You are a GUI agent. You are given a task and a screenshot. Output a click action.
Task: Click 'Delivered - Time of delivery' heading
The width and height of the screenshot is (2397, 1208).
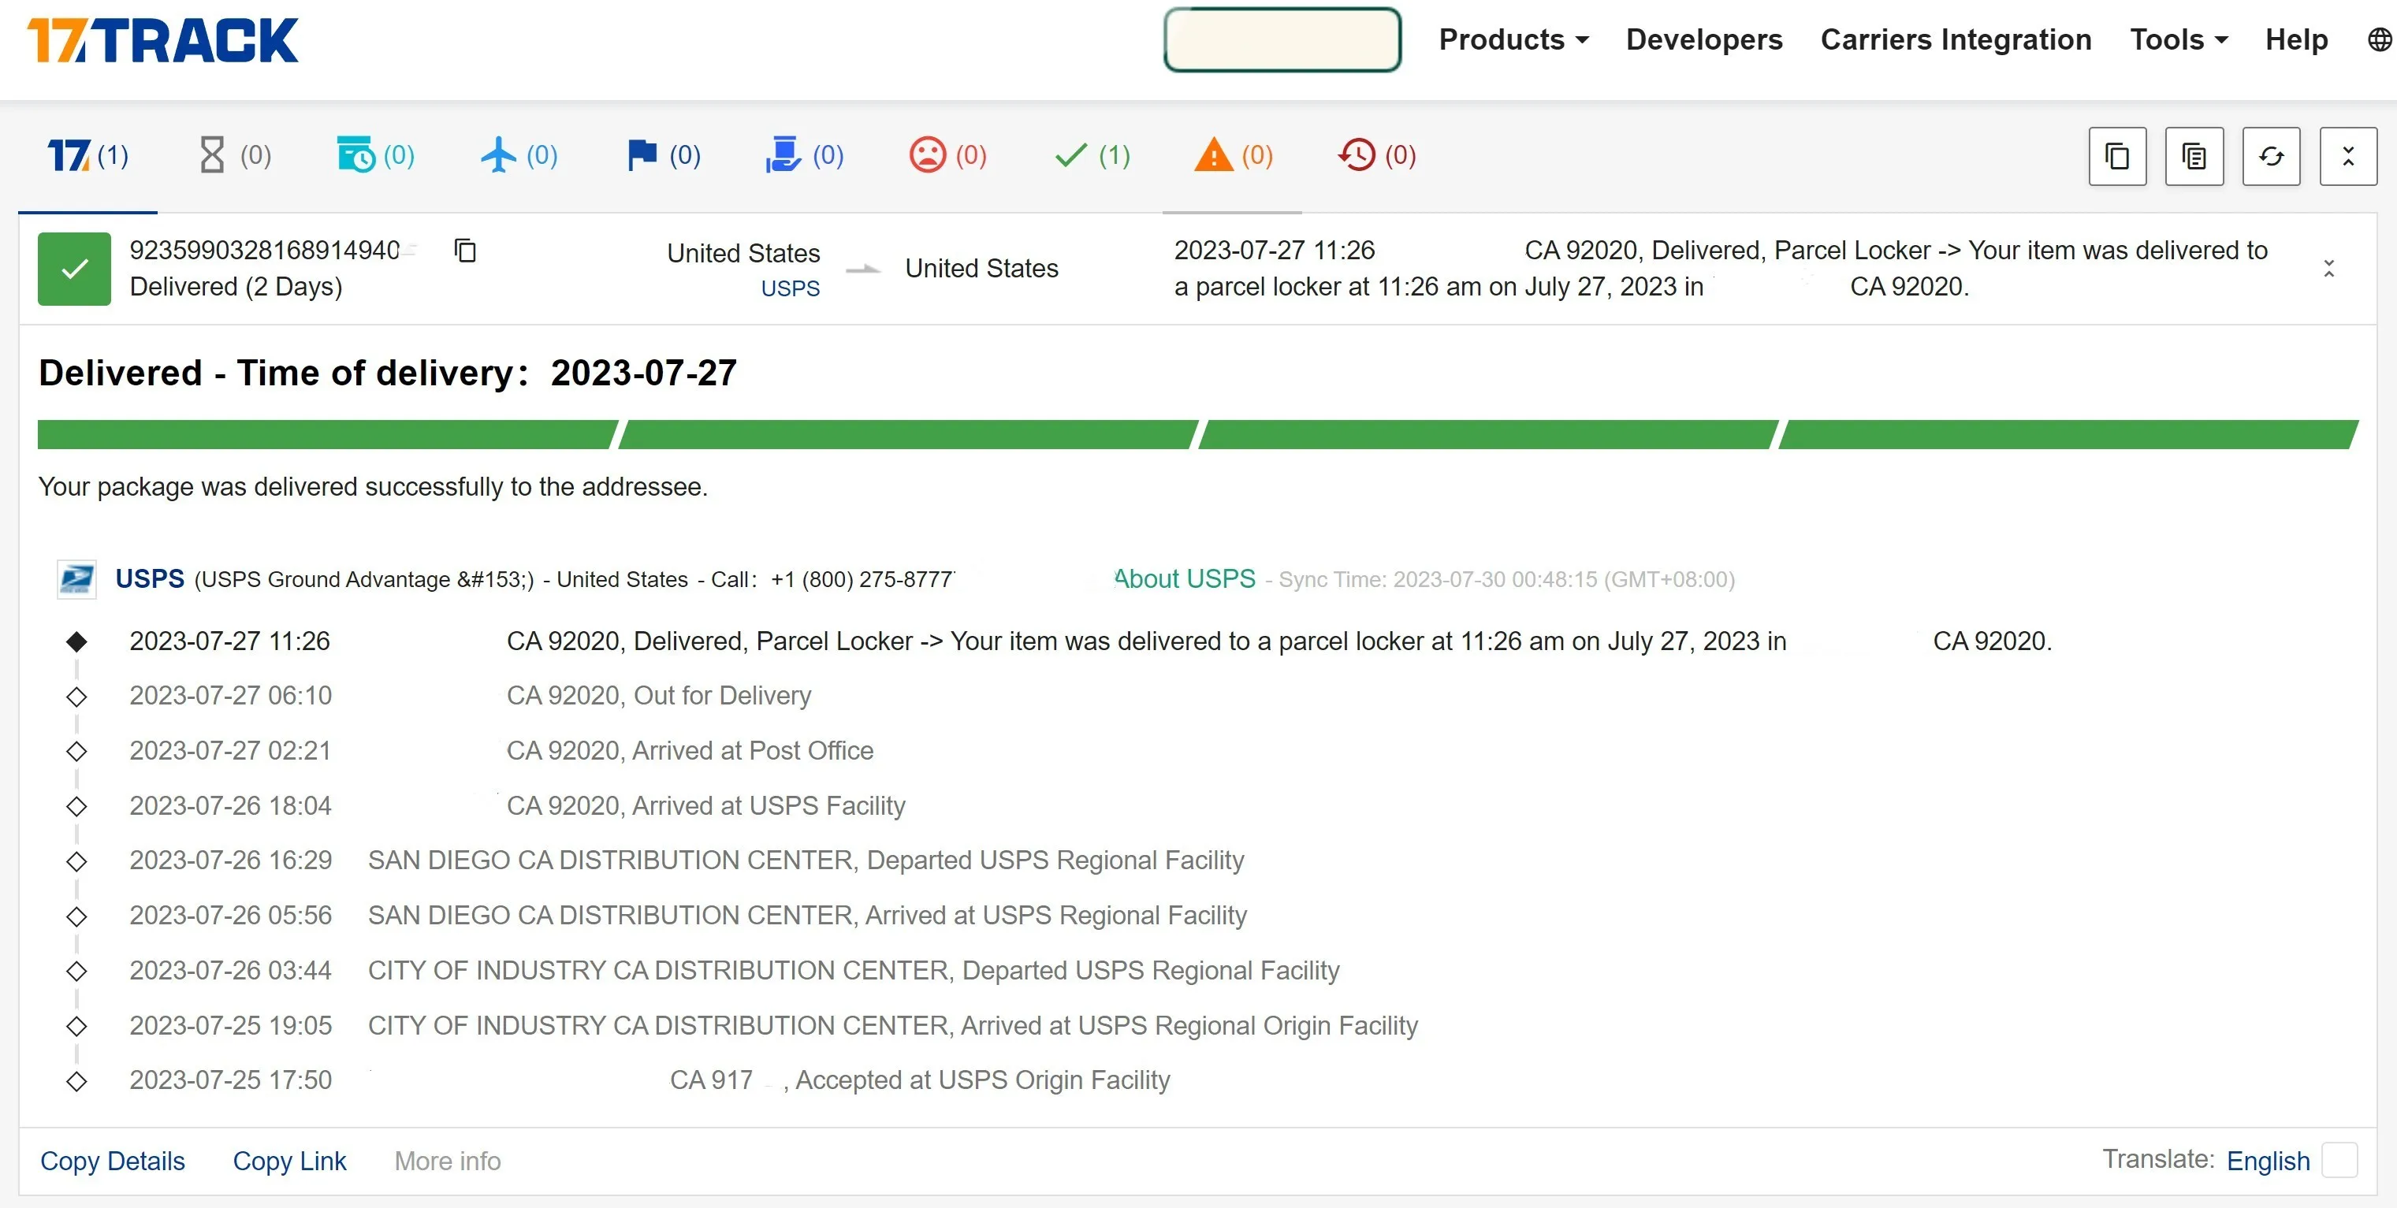[388, 373]
